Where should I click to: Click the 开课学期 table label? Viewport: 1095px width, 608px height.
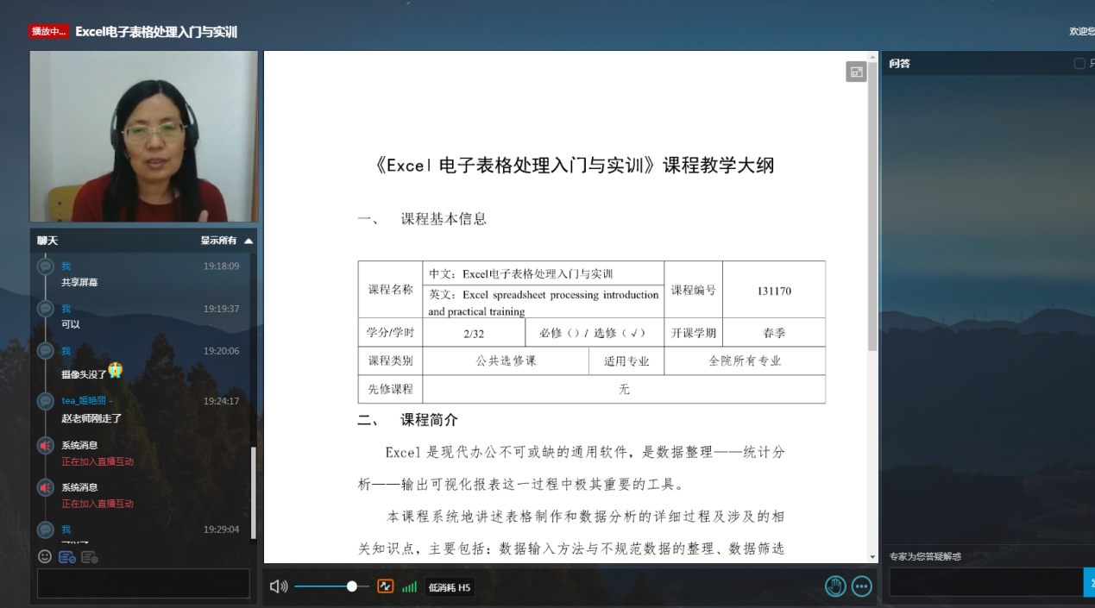tap(694, 333)
